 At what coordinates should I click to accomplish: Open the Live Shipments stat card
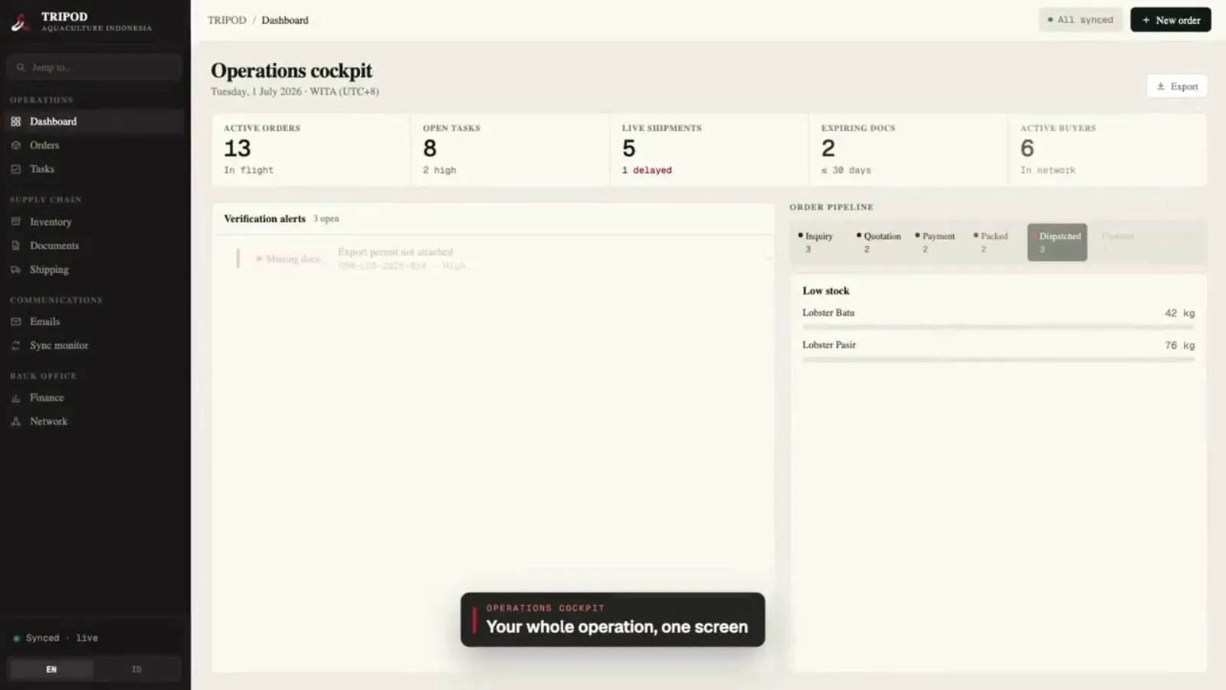tap(710, 149)
